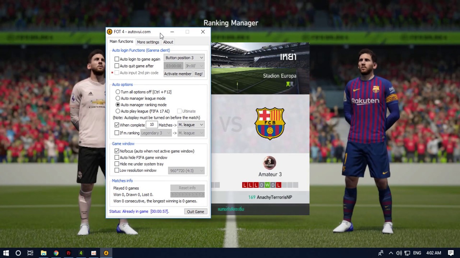The height and width of the screenshot is (258, 460).
Task: Open Task View from the taskbar
Action: point(31,253)
